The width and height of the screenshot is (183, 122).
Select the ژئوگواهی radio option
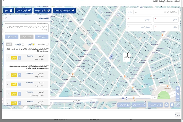(23, 44)
